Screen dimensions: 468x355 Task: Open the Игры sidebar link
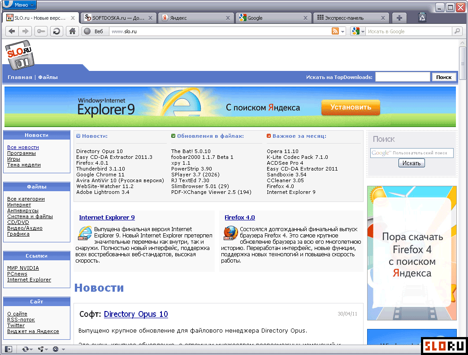(13, 159)
